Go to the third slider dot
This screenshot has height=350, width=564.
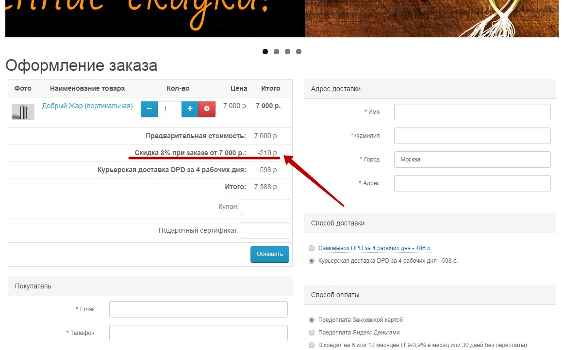pos(287,52)
